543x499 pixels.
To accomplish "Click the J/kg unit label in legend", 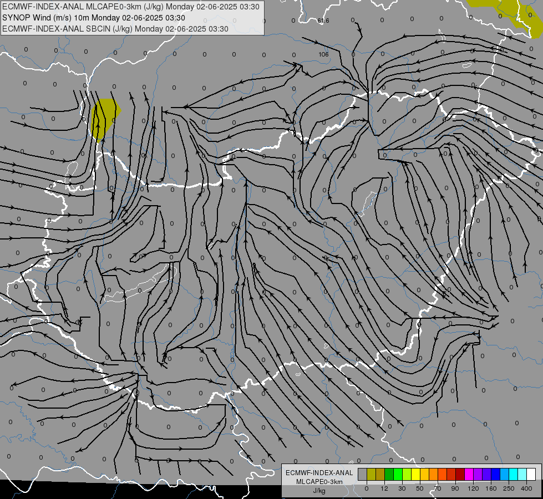I will [x=319, y=491].
